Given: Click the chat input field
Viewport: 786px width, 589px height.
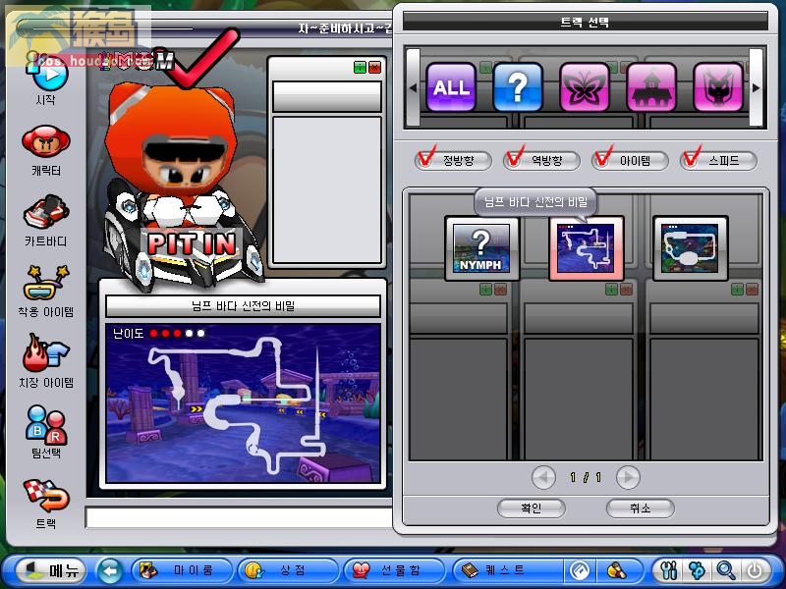Looking at the screenshot, I should [x=239, y=518].
